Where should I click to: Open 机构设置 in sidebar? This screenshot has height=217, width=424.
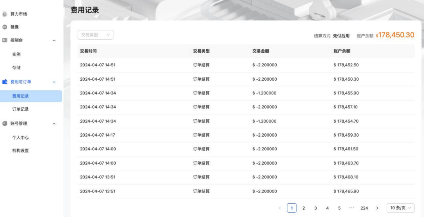click(21, 151)
